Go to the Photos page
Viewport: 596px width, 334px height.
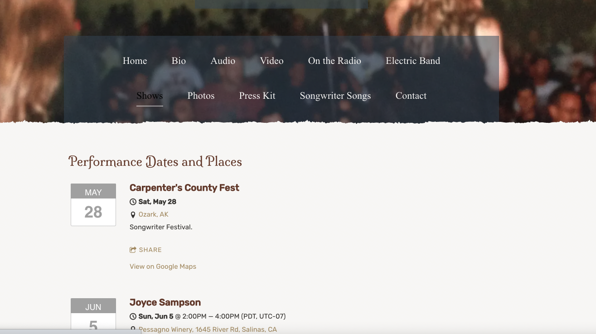point(201,96)
